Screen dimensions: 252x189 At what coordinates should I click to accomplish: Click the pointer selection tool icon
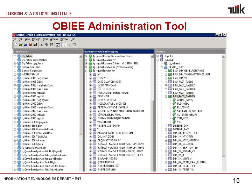(x=64, y=45)
